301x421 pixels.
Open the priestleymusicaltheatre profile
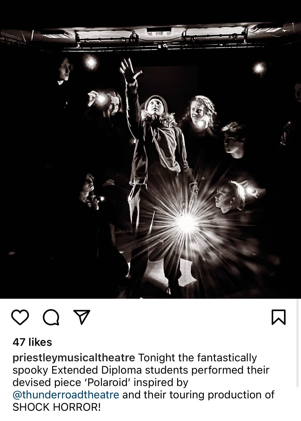[74, 358]
